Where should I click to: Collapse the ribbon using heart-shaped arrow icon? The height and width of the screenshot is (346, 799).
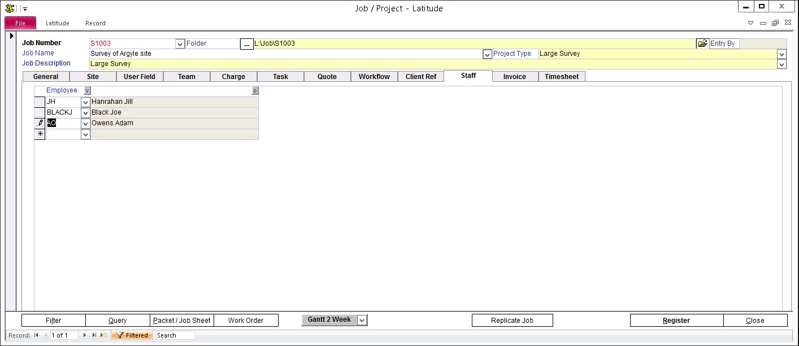coord(750,23)
